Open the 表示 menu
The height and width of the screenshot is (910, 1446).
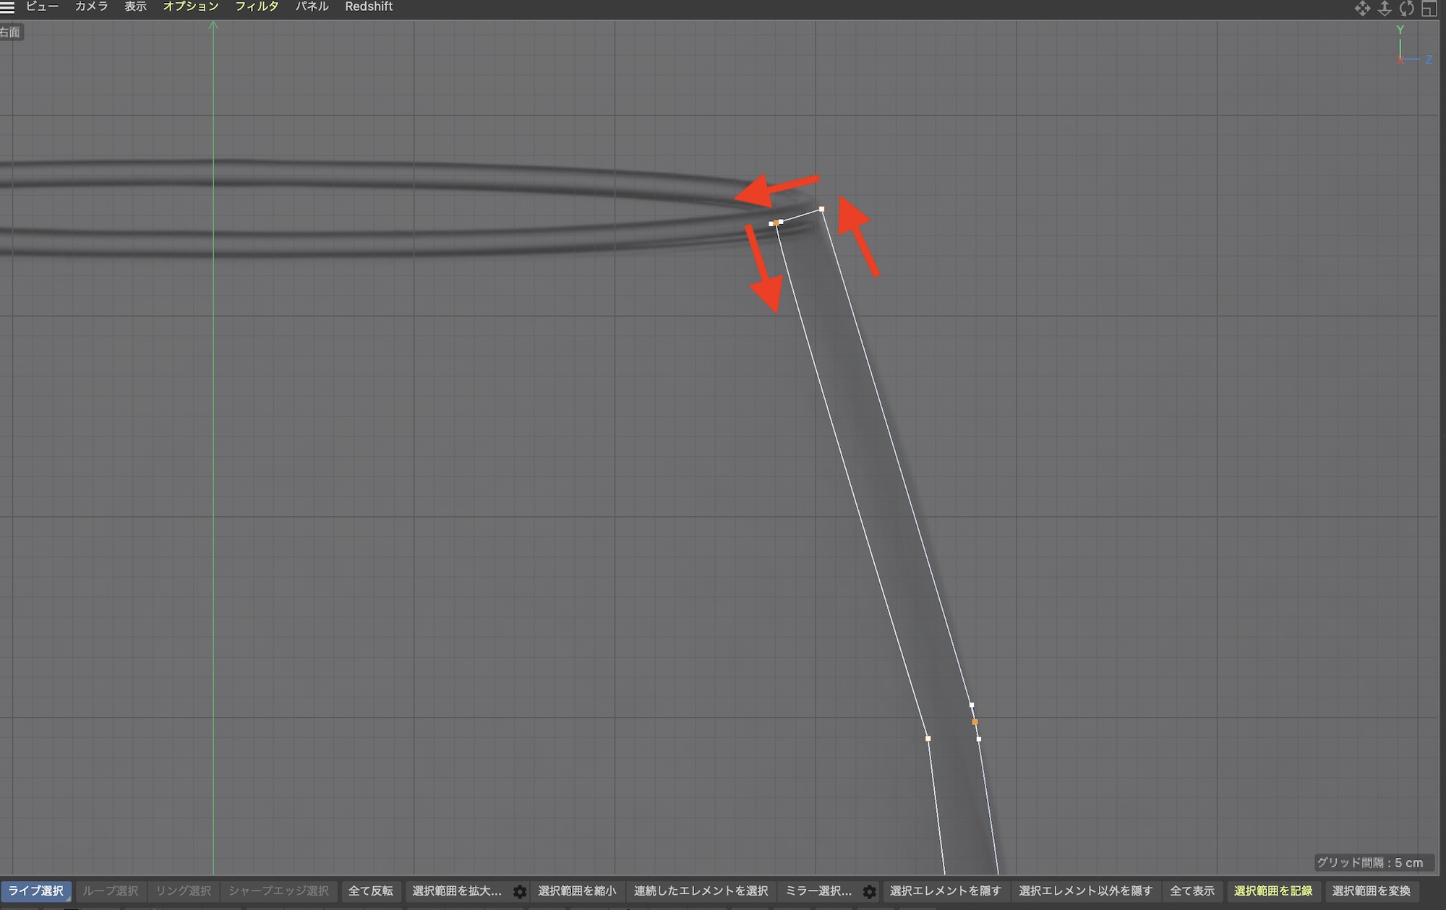click(x=135, y=7)
